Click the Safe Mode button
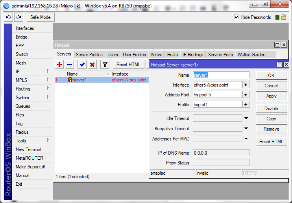Screen dimensions: 292x203 [x=41, y=17]
